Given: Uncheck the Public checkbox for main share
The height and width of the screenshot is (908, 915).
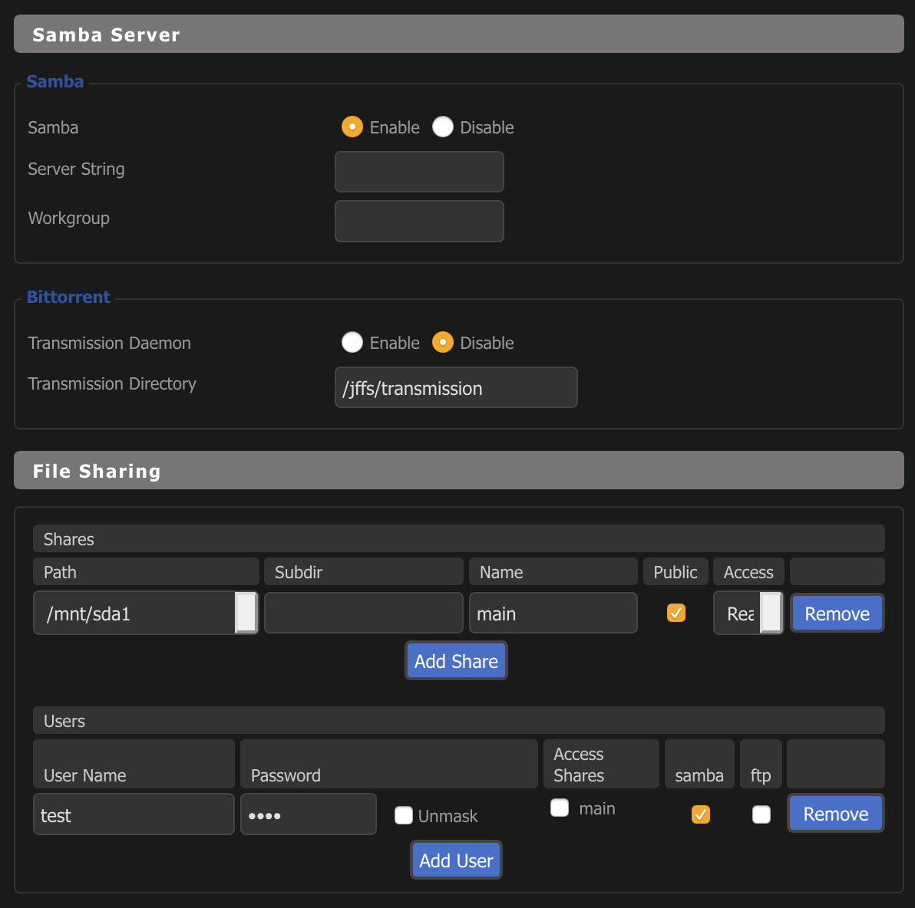Looking at the screenshot, I should tap(676, 613).
